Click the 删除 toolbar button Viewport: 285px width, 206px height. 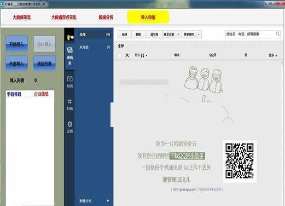tap(138, 35)
